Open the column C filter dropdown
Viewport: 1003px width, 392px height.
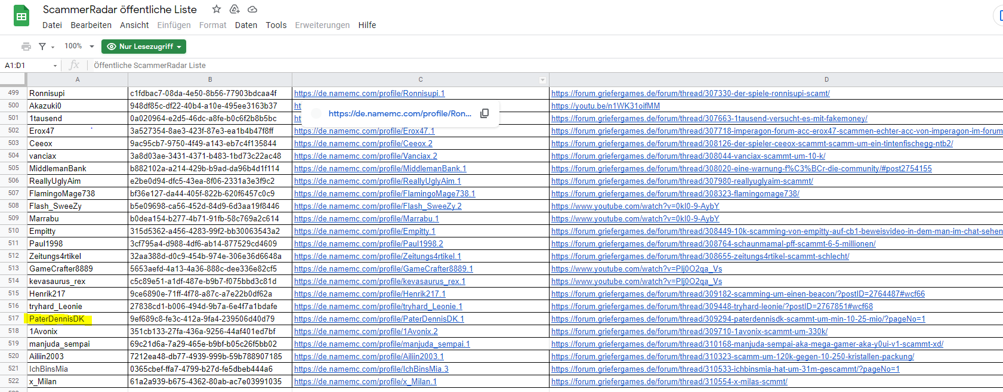(542, 80)
